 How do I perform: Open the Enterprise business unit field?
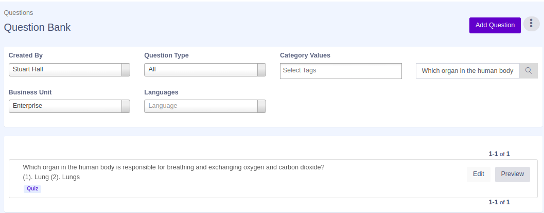point(65,106)
